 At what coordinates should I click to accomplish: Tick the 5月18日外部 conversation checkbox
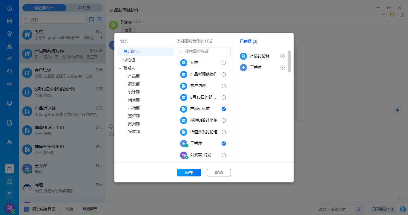[x=224, y=97]
